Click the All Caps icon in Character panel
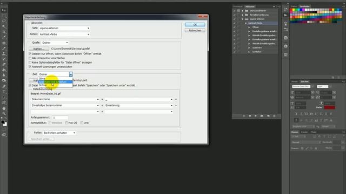This screenshot has height=194, width=346. pyautogui.click(x=306, y=114)
